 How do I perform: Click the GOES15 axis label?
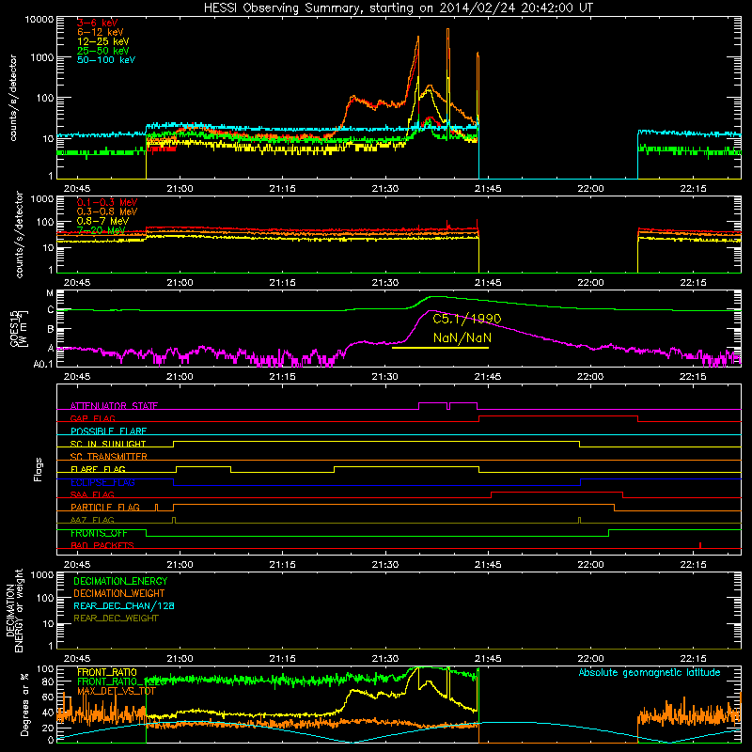[x=18, y=329]
